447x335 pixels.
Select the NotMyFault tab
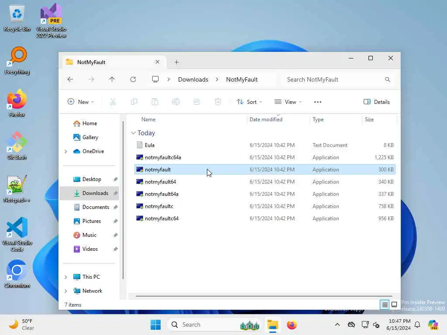pyautogui.click(x=114, y=62)
